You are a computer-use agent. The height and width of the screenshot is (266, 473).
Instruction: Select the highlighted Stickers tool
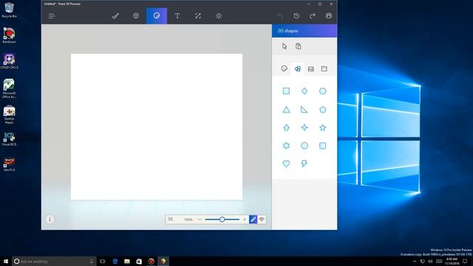[x=157, y=16]
